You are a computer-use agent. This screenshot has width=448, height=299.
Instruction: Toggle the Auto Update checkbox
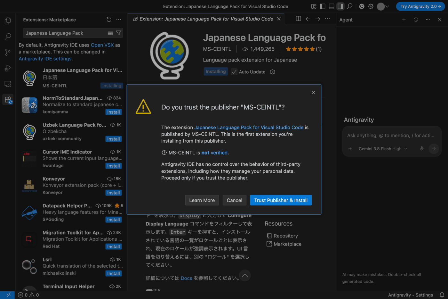point(234,72)
